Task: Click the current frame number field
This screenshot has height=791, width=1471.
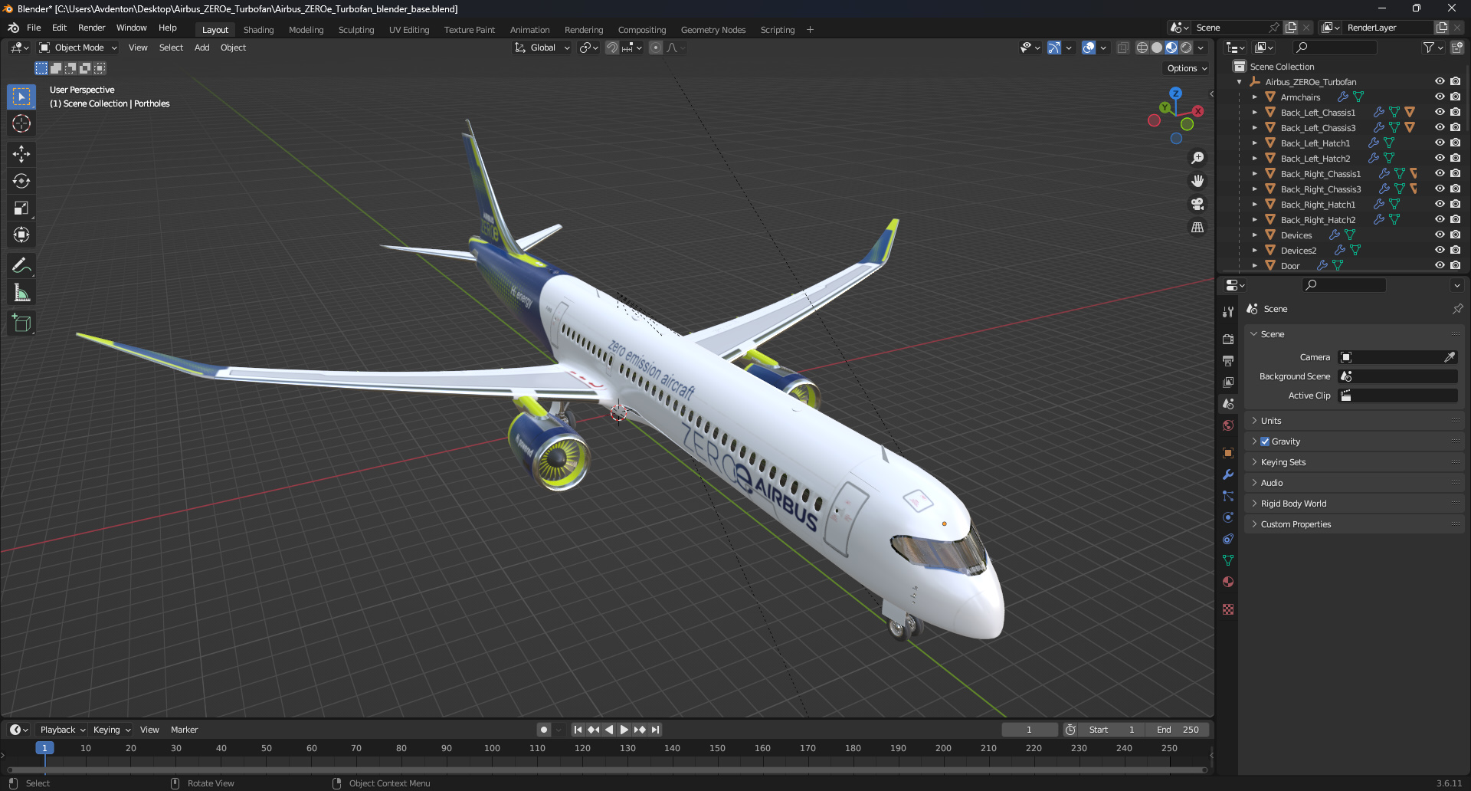Action: point(1029,730)
